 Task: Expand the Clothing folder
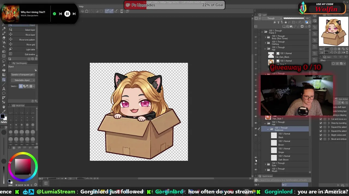(x=266, y=43)
